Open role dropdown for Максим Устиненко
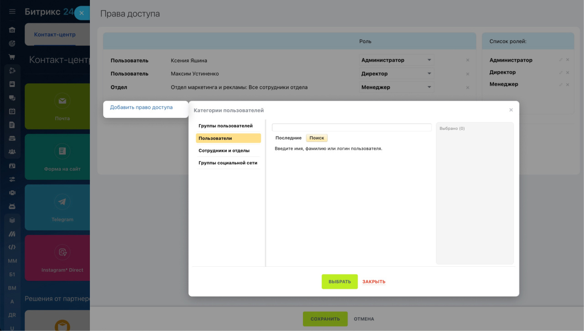The width and height of the screenshot is (584, 331). pos(396,74)
